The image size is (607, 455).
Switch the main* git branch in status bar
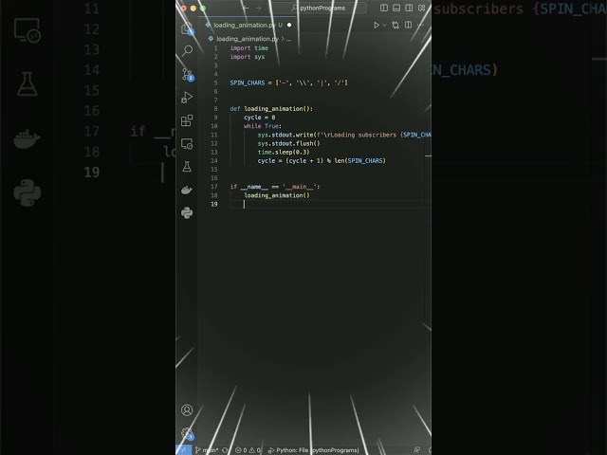coord(207,450)
